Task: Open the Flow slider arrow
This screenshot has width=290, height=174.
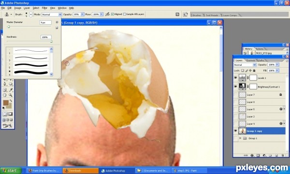Action: tap(101, 14)
